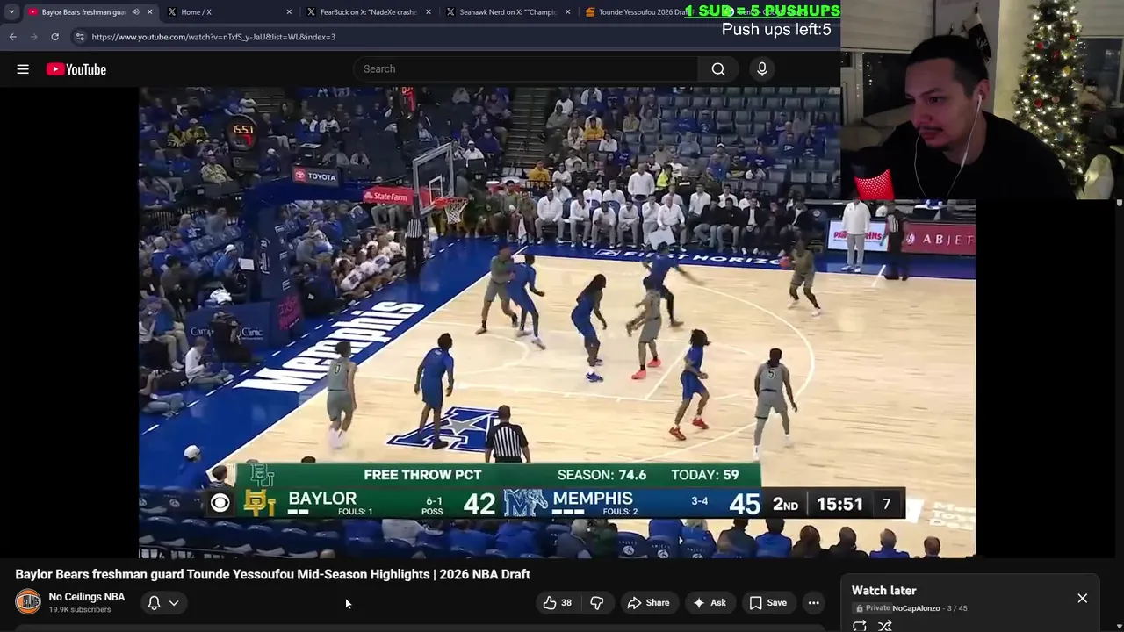This screenshot has width=1124, height=632.
Task: Open the No Ceilings NBA channel avatar
Action: click(28, 602)
